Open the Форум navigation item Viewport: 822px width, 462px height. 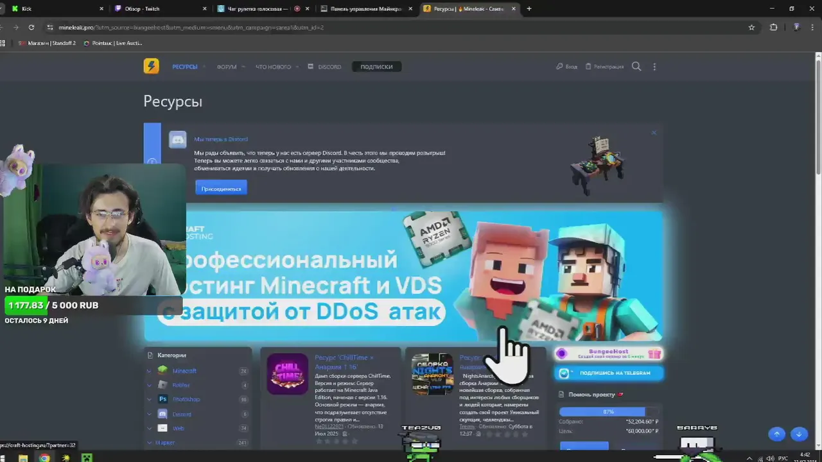[226, 67]
